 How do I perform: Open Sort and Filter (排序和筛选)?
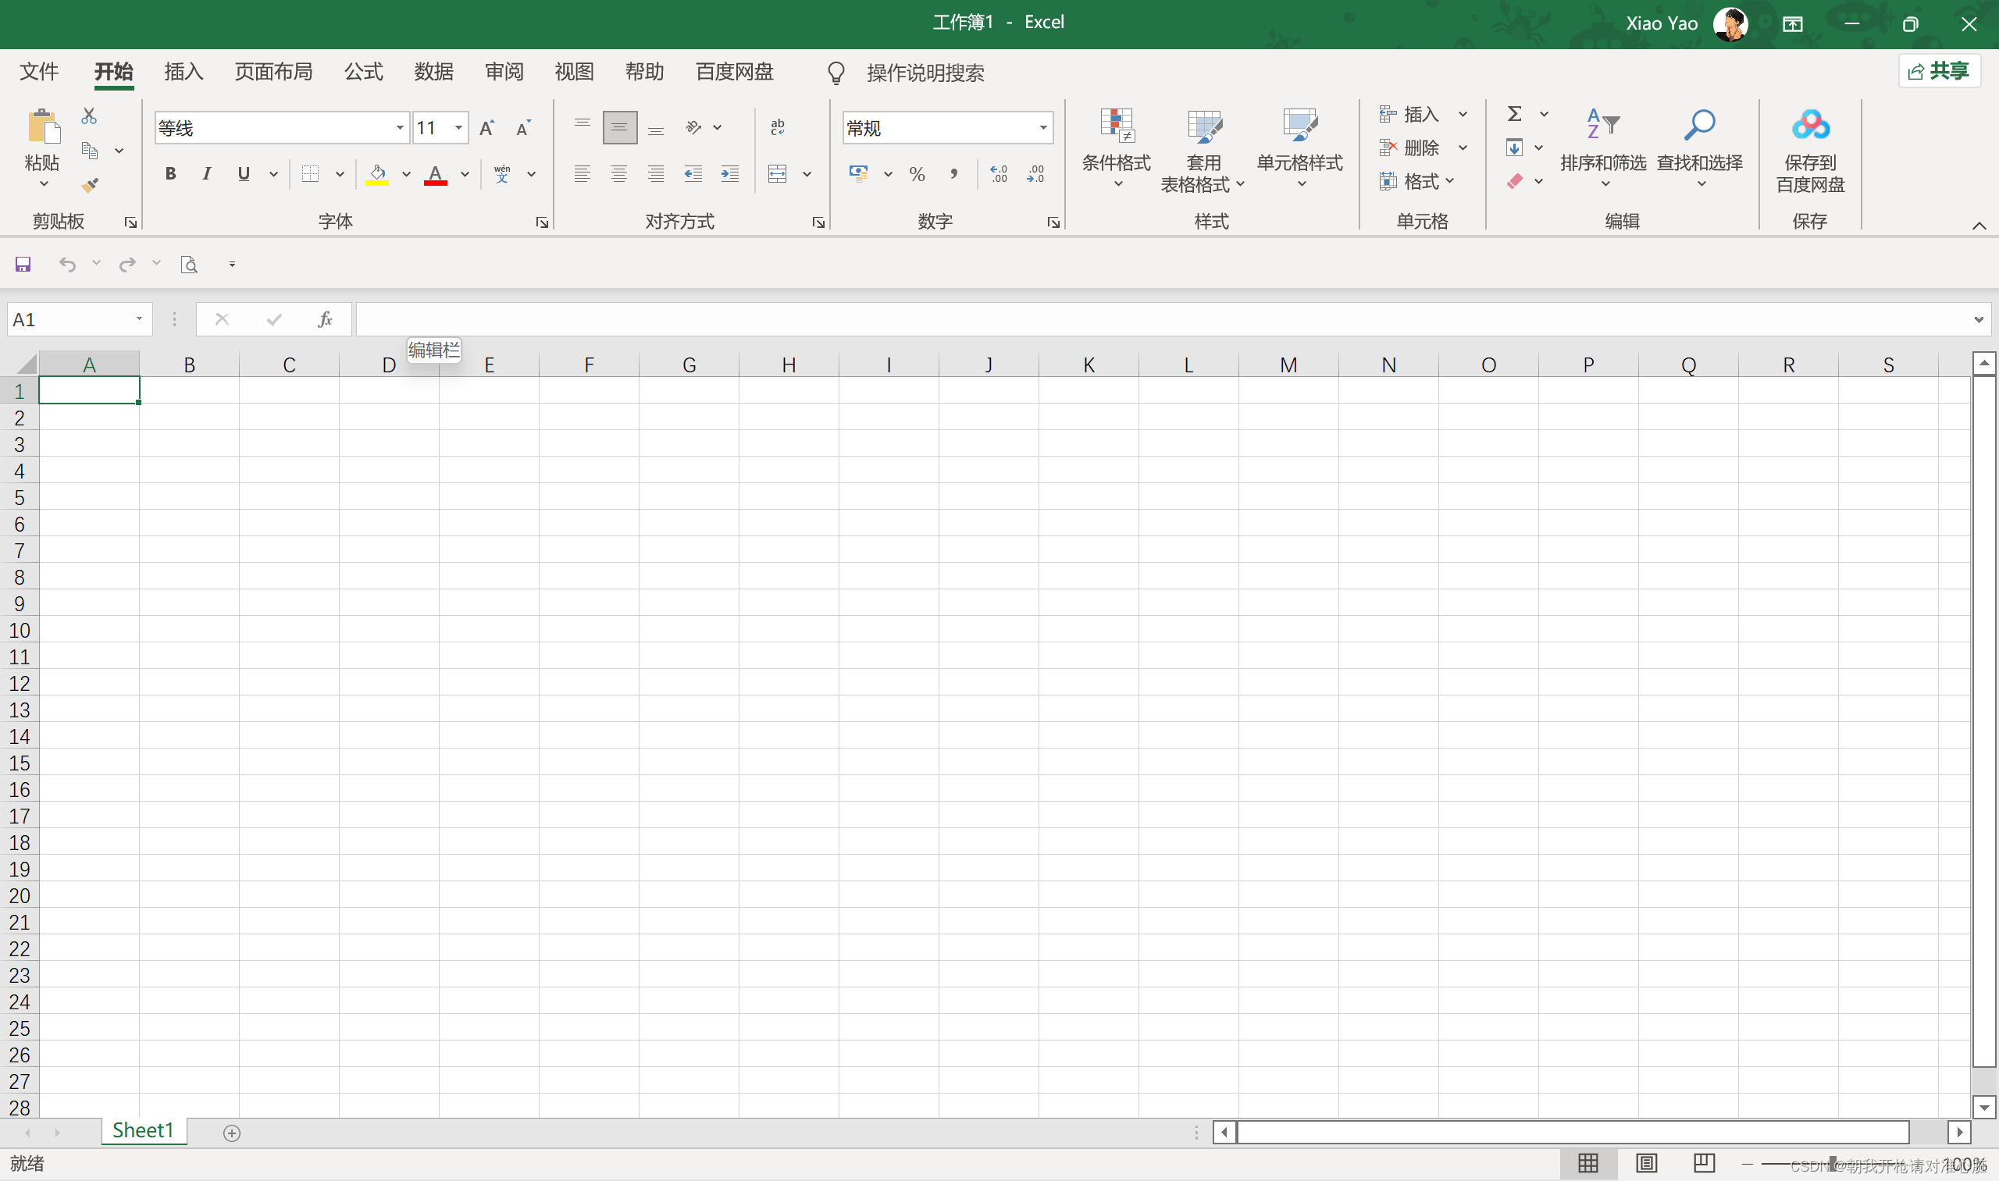point(1603,149)
